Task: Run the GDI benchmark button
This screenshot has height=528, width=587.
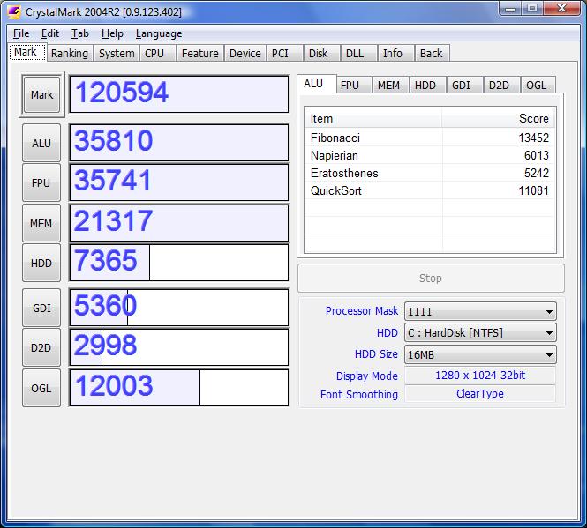Action: (x=41, y=308)
